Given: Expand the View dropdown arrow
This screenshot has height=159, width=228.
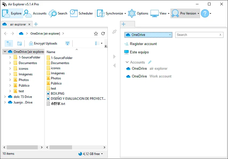Looking at the screenshot, I should (x=169, y=13).
